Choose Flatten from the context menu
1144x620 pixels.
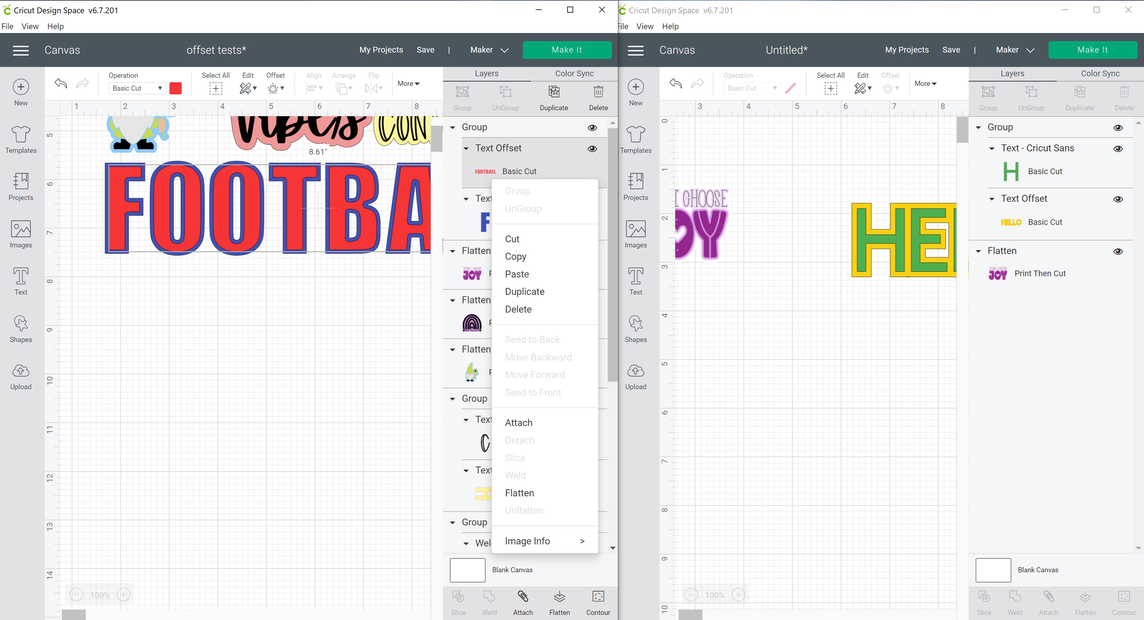(519, 493)
